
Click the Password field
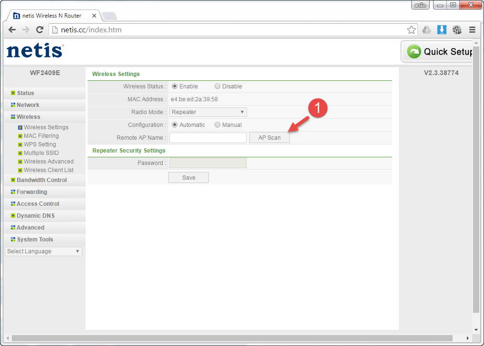[x=208, y=163]
